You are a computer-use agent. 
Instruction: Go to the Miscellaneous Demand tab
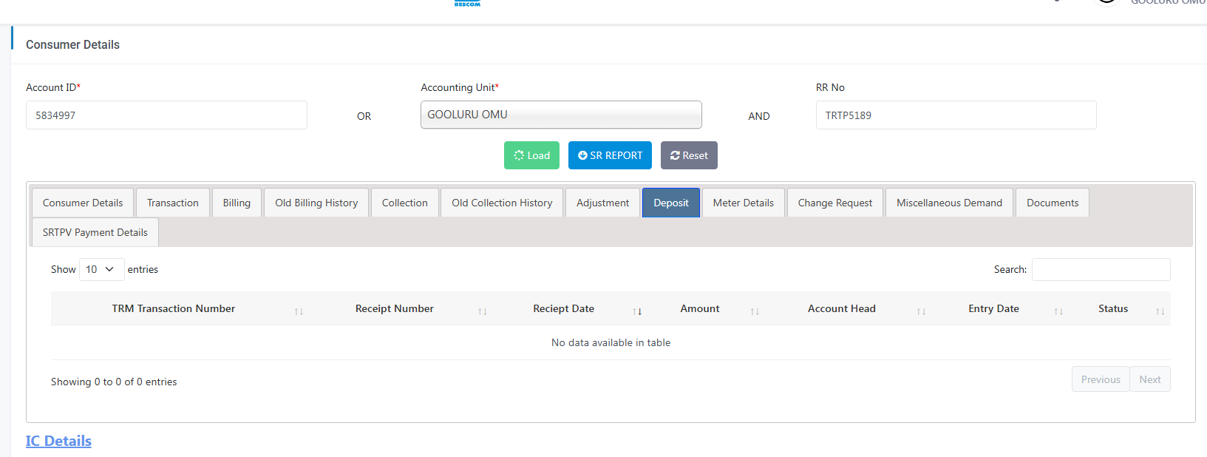click(949, 203)
